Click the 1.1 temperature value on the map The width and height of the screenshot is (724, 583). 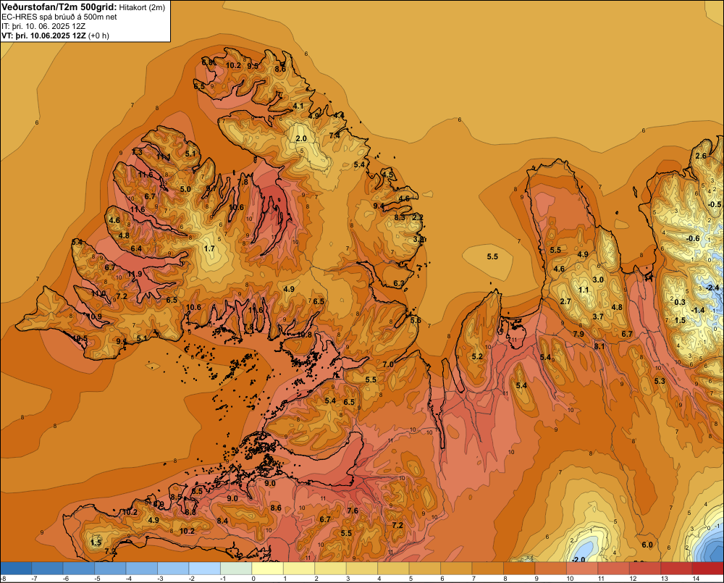pos(584,290)
